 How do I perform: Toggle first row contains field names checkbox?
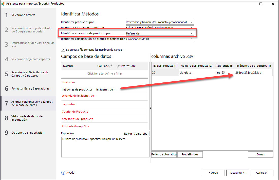tap(63, 50)
